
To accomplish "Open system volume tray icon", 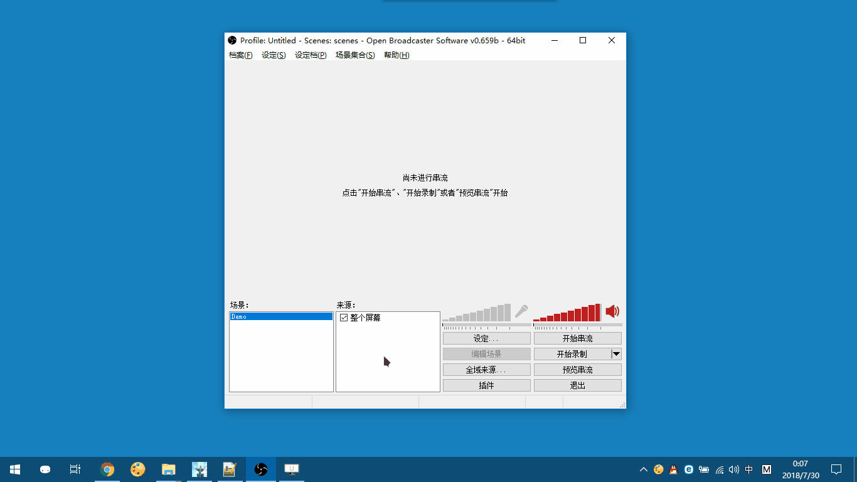I will (x=734, y=469).
